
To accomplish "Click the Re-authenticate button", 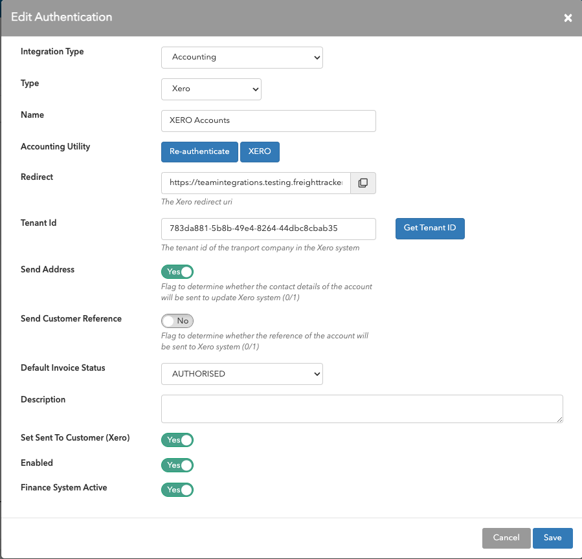I will point(199,151).
